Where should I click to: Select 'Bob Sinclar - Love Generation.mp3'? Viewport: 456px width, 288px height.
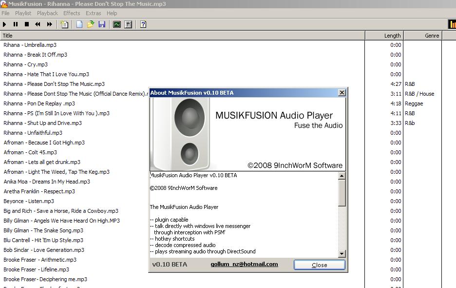tap(44, 250)
